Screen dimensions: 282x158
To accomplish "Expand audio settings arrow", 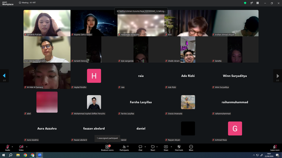I will (12, 147).
